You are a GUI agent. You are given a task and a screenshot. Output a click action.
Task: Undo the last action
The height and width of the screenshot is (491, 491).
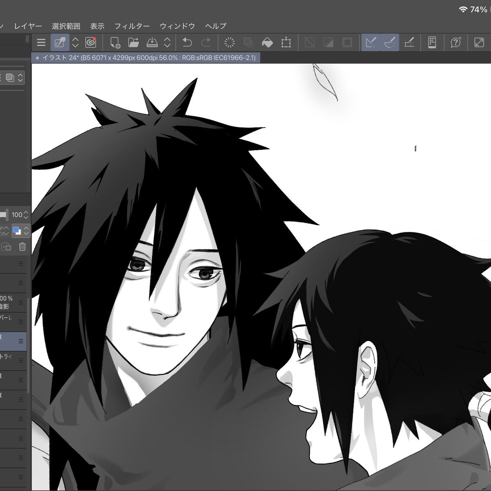[187, 43]
